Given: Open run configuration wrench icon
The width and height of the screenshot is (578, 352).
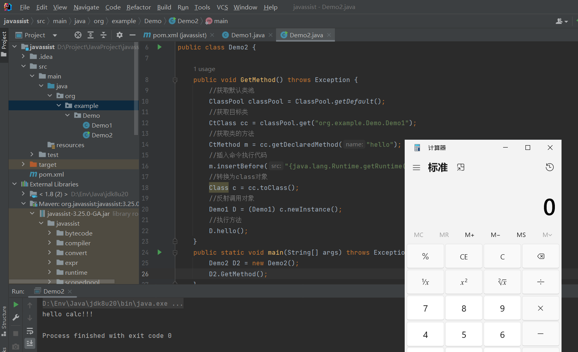Looking at the screenshot, I should [x=16, y=317].
